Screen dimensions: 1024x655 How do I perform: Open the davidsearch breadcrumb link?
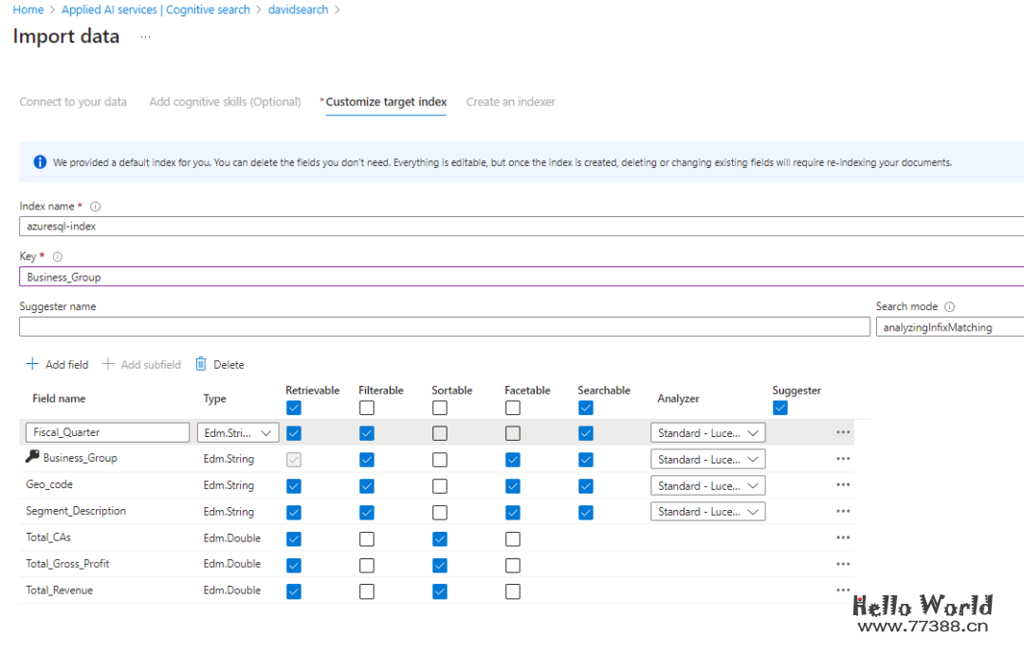298,9
